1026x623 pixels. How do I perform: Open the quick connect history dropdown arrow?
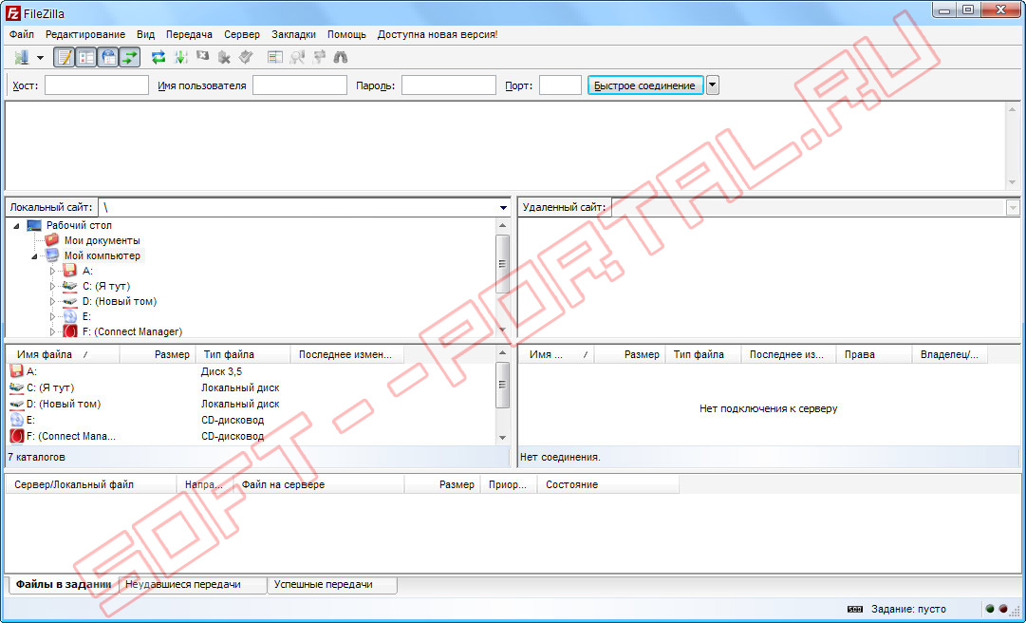pyautogui.click(x=713, y=85)
